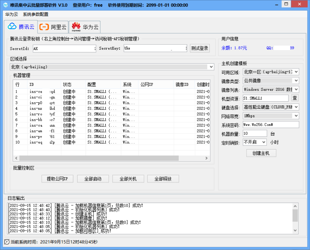The height and width of the screenshot is (250, 310).
Task: Click the 状态 column header
Action: coord(73,84)
